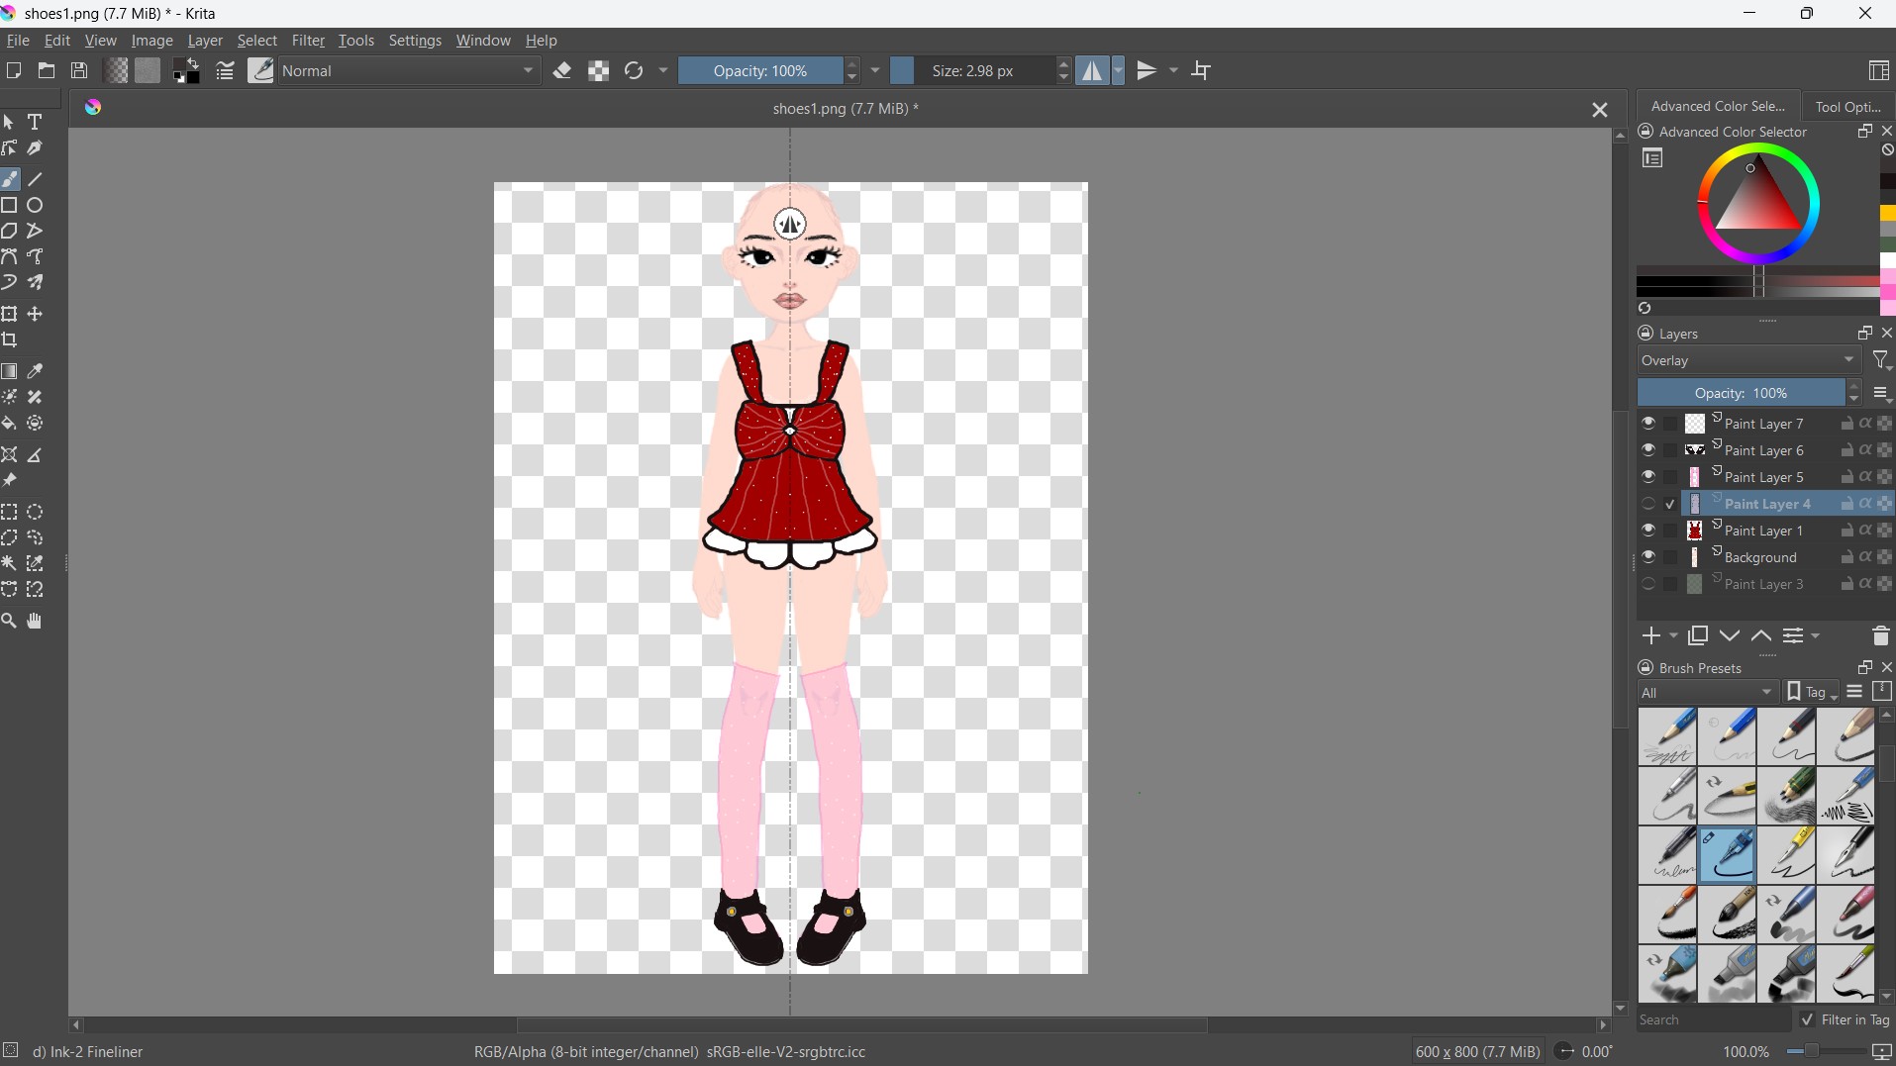The height and width of the screenshot is (1066, 1896).
Task: Adjust the layer Opacity slider
Action: [1742, 393]
